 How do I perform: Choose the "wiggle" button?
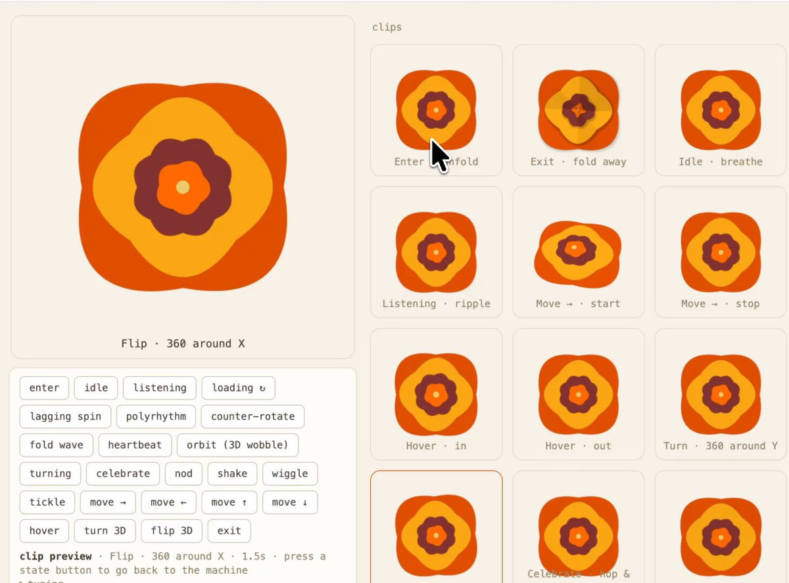[x=290, y=473]
